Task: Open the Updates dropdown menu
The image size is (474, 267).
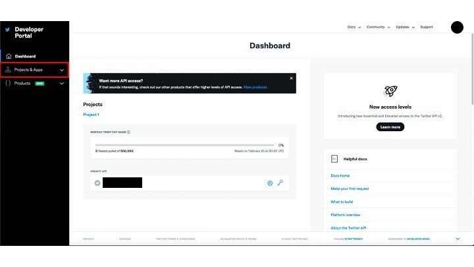Action: (405, 27)
